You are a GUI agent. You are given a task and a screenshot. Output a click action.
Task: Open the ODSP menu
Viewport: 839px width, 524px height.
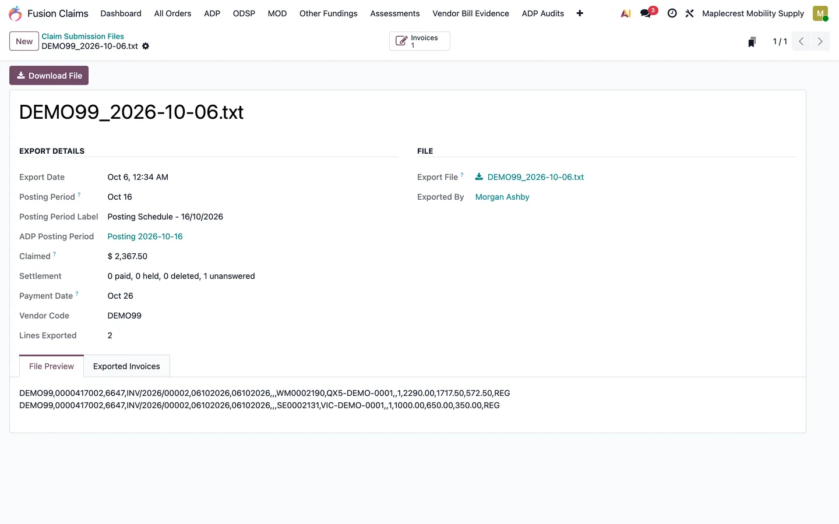(x=244, y=13)
